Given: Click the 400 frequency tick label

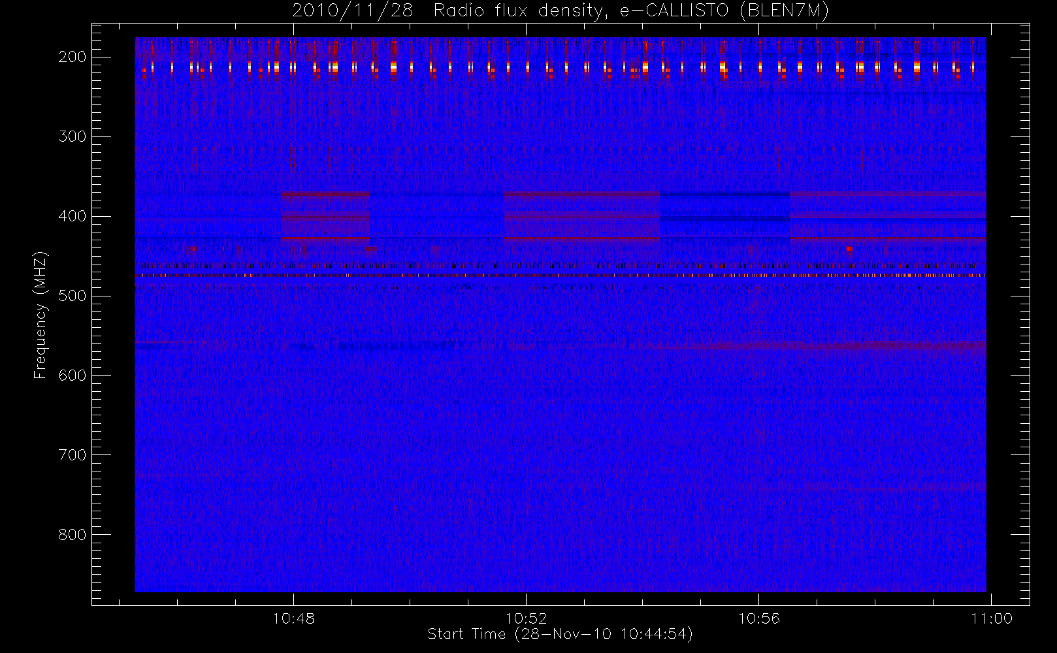Looking at the screenshot, I should (x=73, y=216).
